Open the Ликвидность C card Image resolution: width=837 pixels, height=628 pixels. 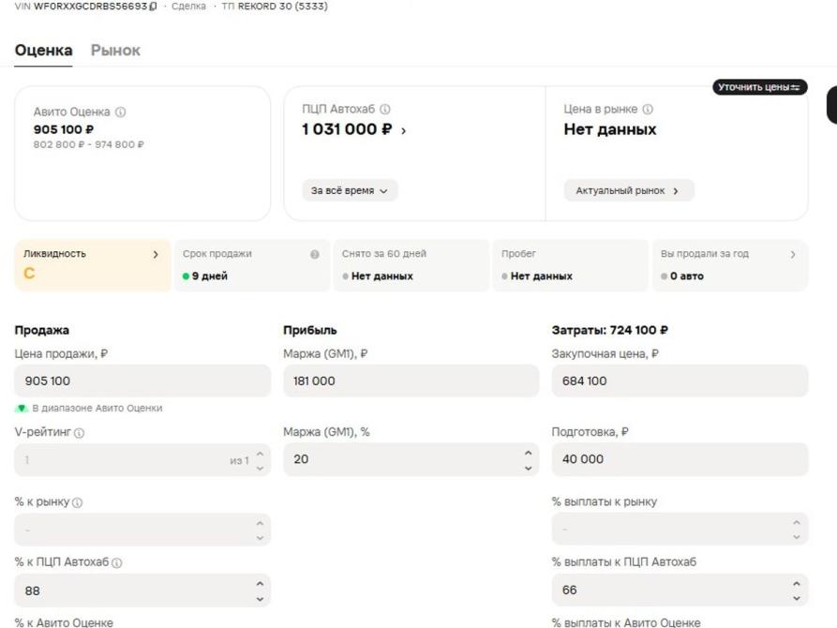[x=93, y=265]
